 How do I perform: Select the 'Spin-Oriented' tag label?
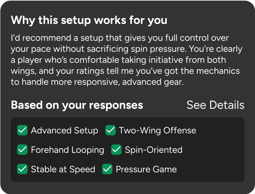153,150
